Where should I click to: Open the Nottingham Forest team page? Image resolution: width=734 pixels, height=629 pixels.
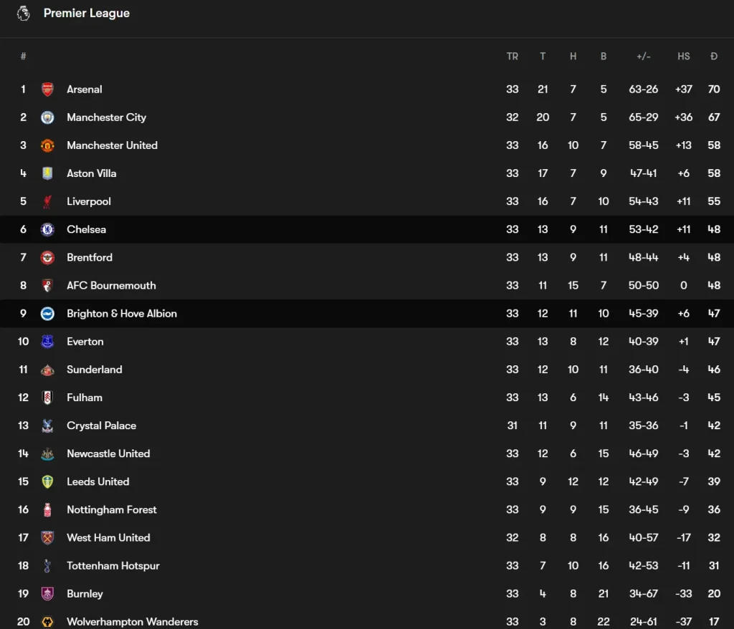tap(111, 509)
